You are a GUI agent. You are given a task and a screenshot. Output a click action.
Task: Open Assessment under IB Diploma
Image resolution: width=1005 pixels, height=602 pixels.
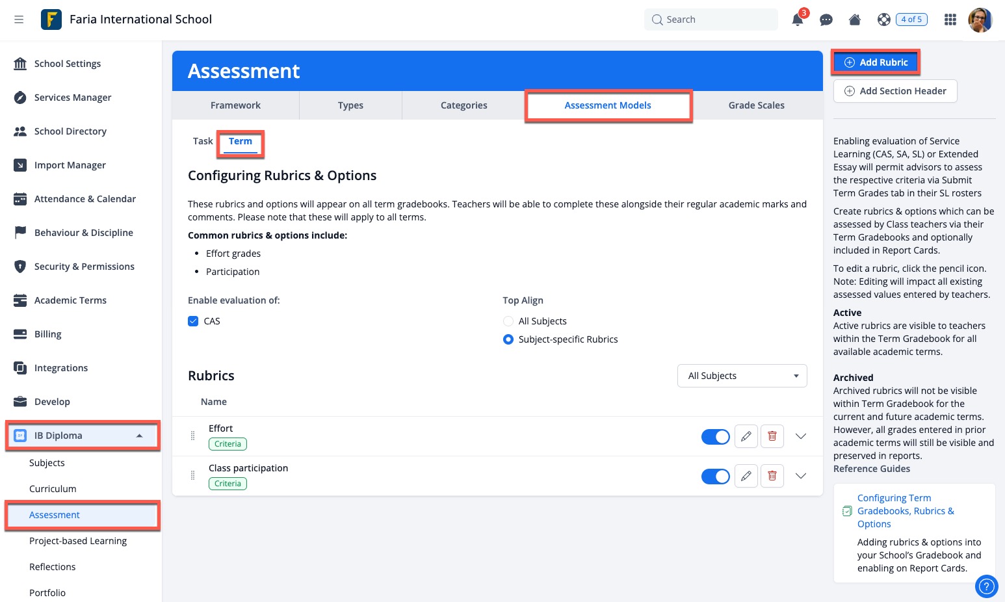coord(55,515)
